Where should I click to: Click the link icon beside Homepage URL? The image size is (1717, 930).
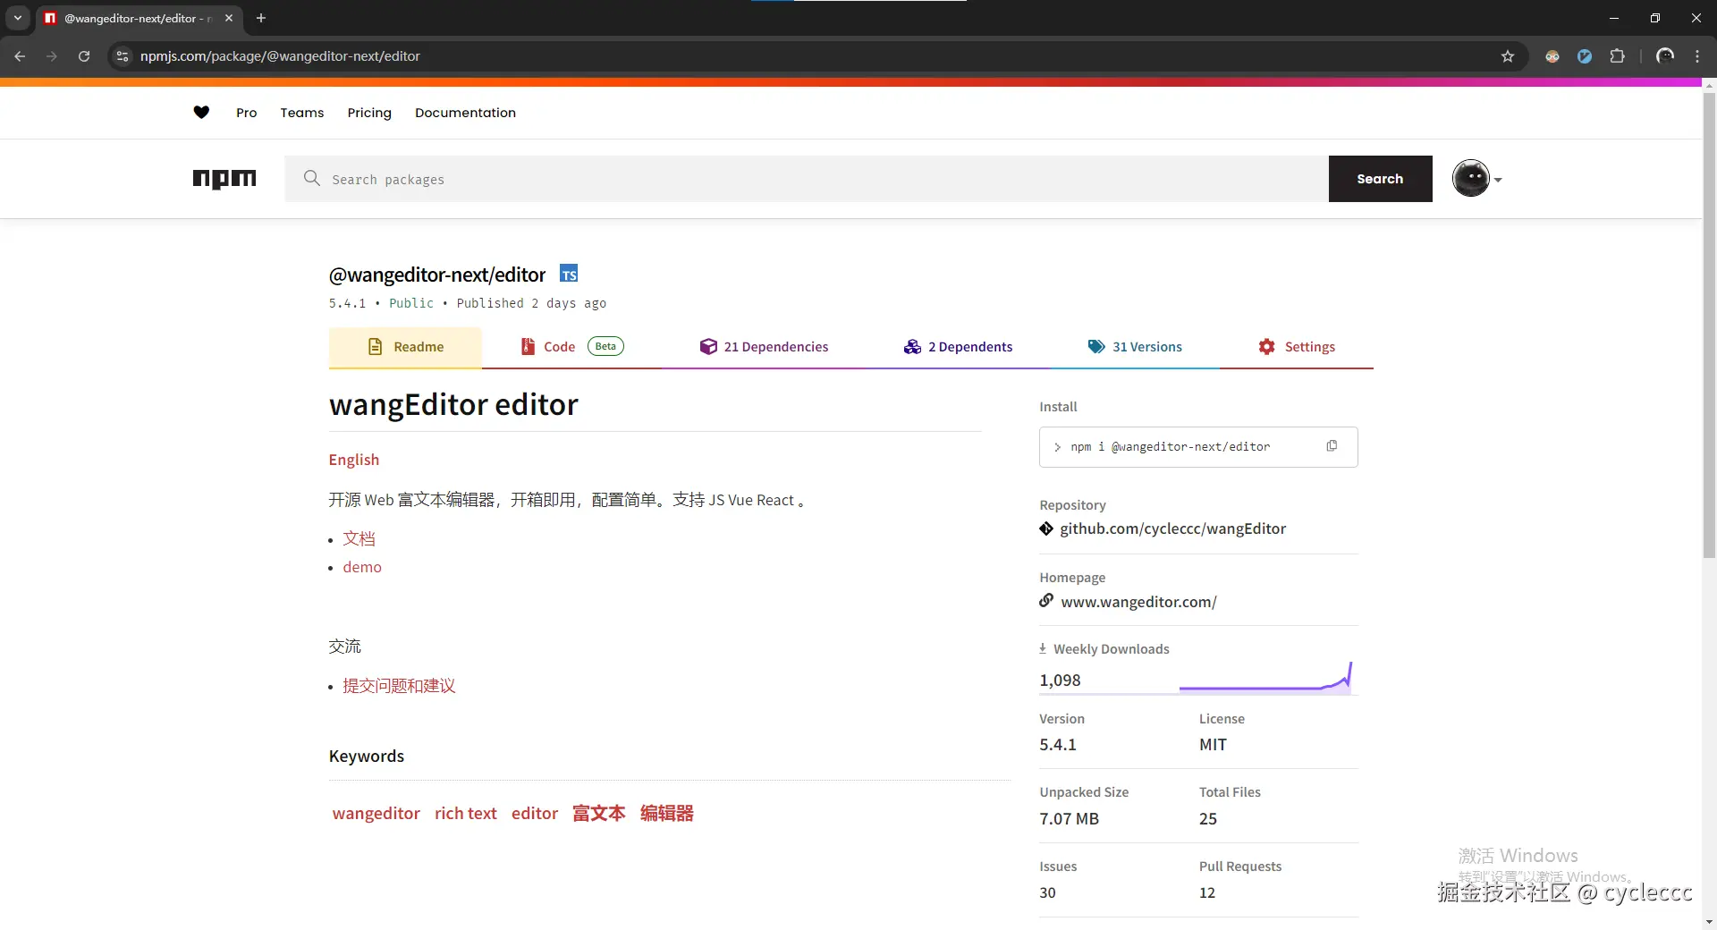[1046, 601]
